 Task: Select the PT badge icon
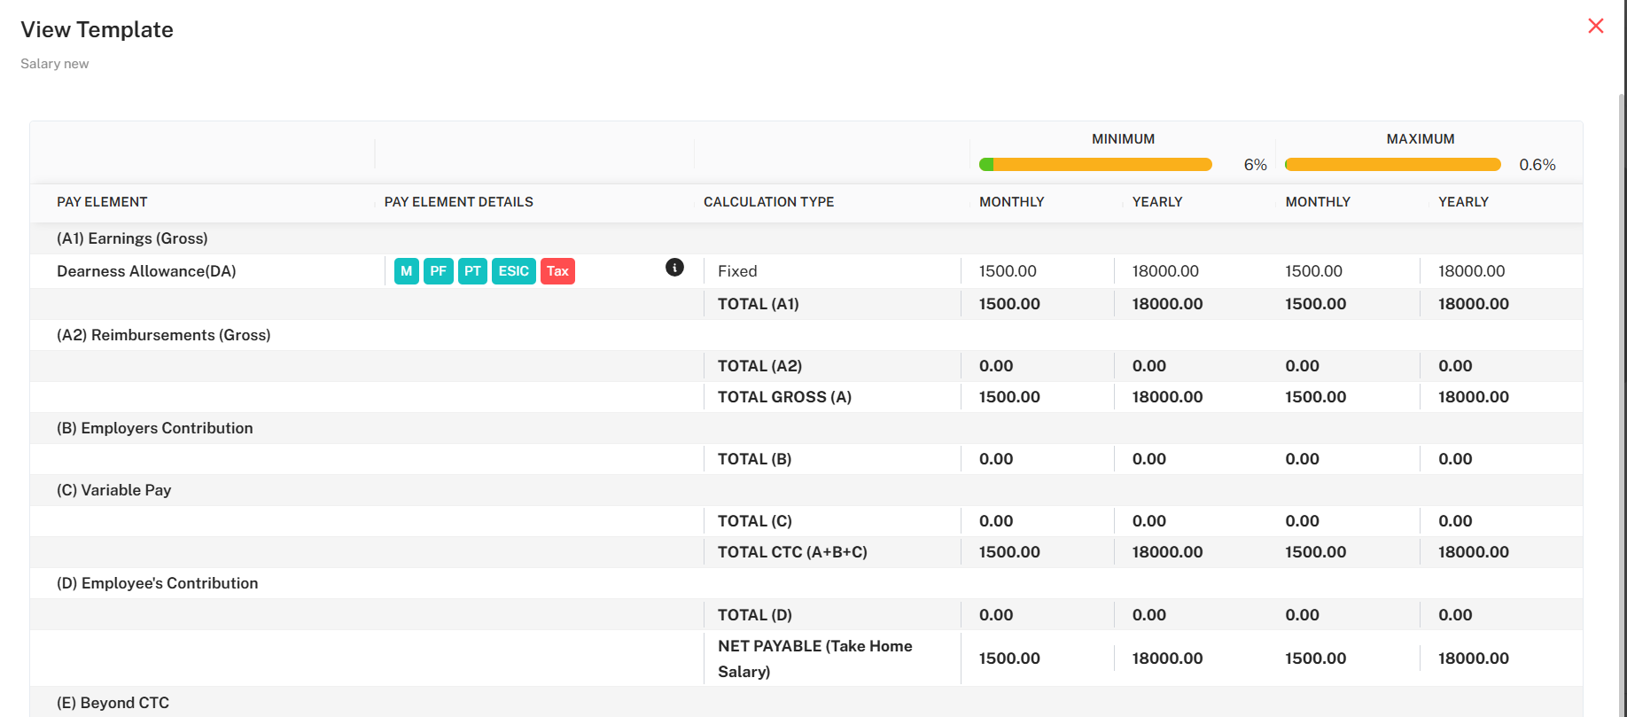tap(472, 271)
